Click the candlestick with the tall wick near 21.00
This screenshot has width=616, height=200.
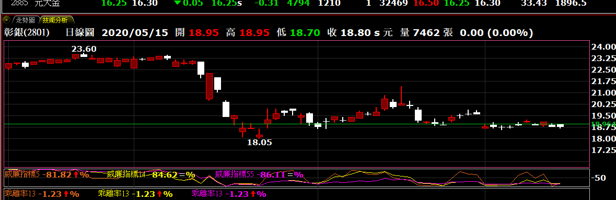pos(401,96)
